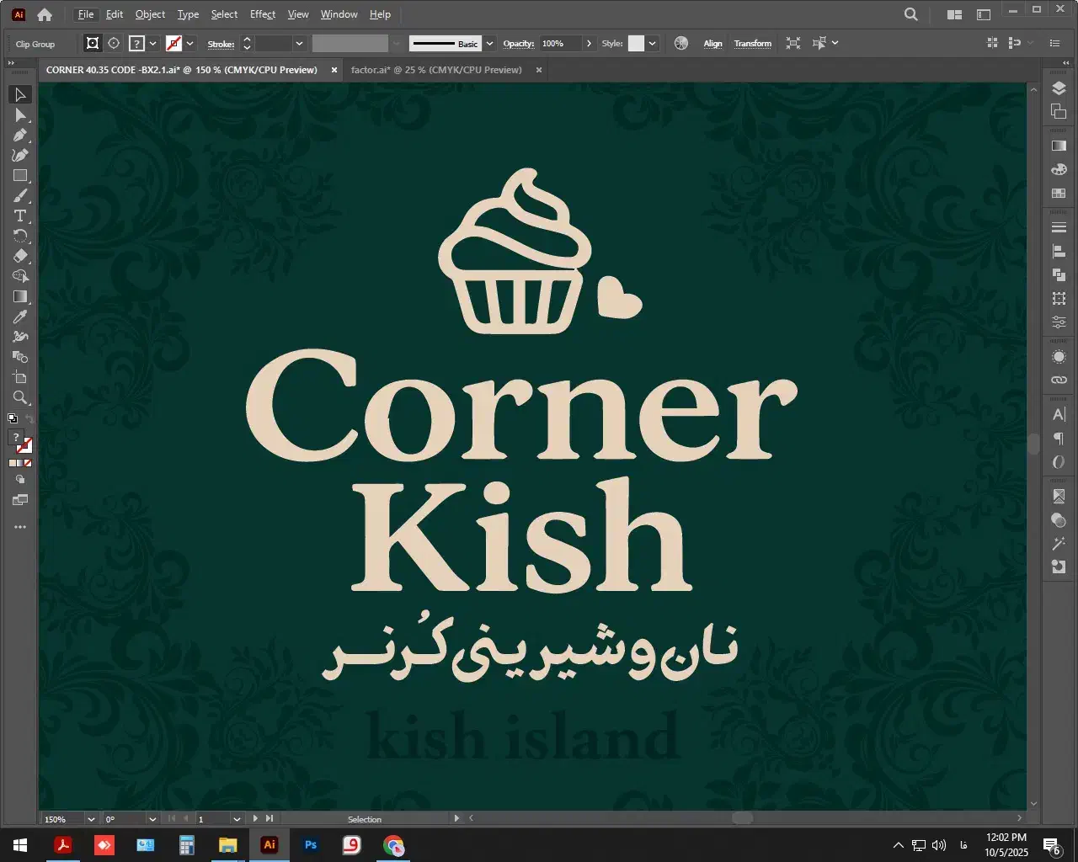This screenshot has height=862, width=1078.
Task: Select the Type tool
Action: click(x=20, y=216)
